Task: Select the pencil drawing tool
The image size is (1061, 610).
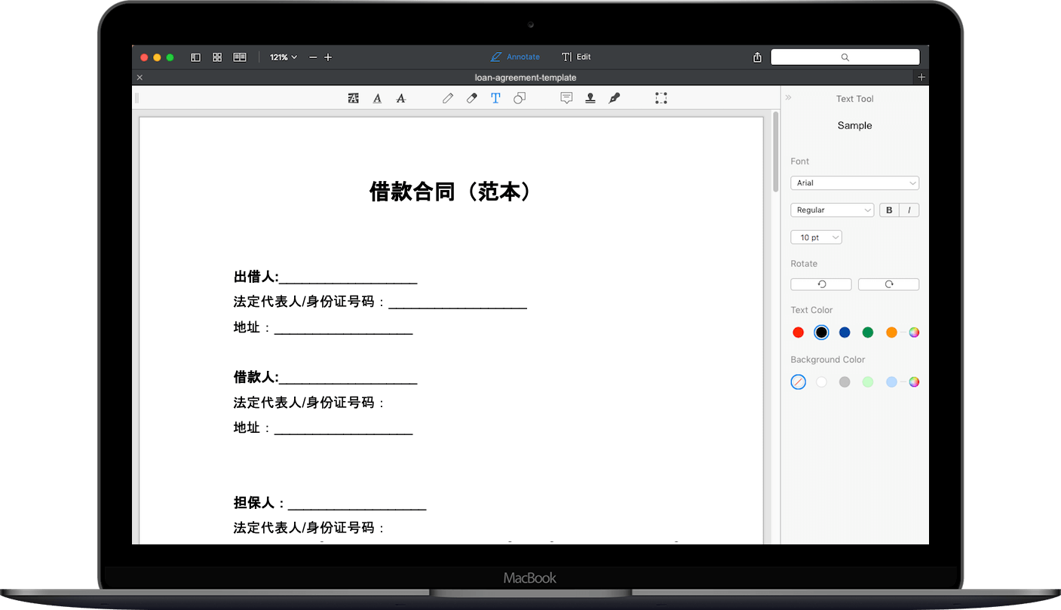Action: pos(448,98)
